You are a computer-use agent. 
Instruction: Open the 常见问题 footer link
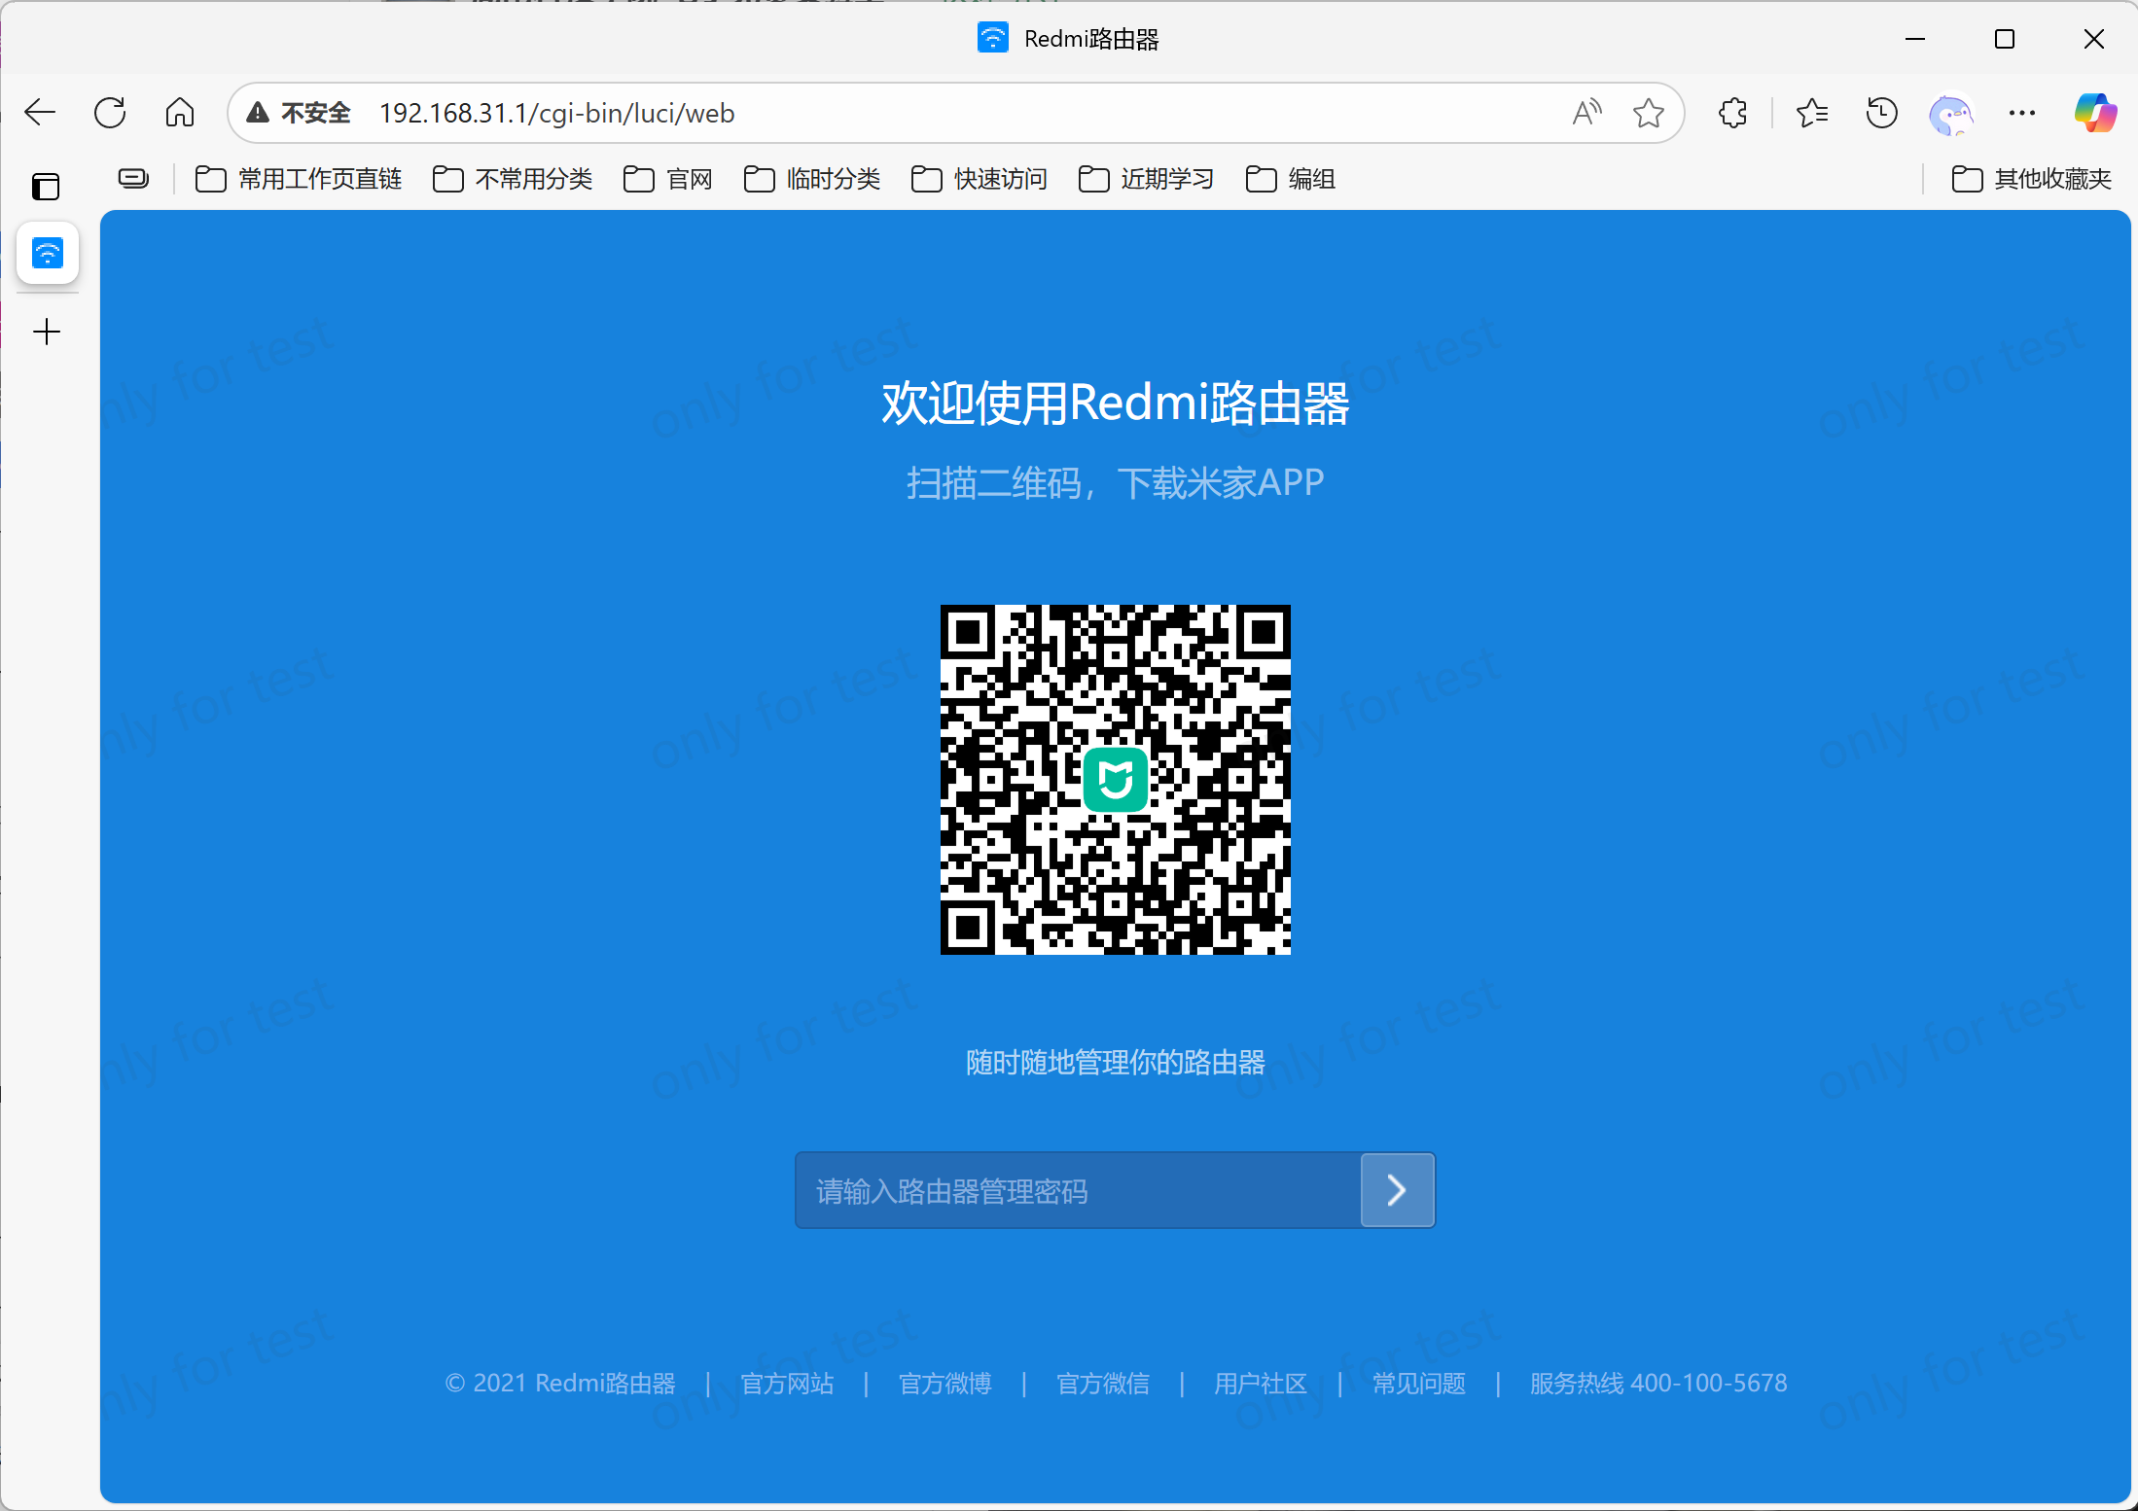(1418, 1383)
